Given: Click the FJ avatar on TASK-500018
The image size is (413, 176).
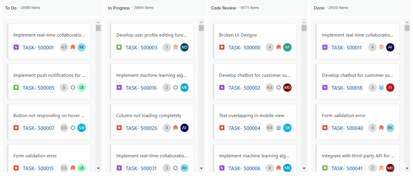Looking at the screenshot, I should coord(390,87).
